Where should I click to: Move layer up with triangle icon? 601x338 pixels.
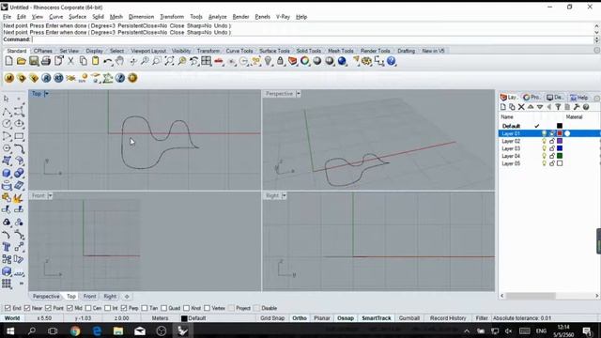(x=531, y=107)
